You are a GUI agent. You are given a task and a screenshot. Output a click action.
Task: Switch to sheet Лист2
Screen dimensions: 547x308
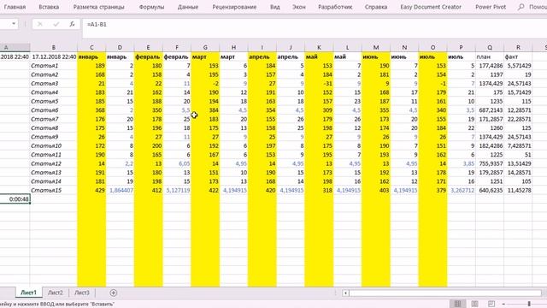[55, 293]
